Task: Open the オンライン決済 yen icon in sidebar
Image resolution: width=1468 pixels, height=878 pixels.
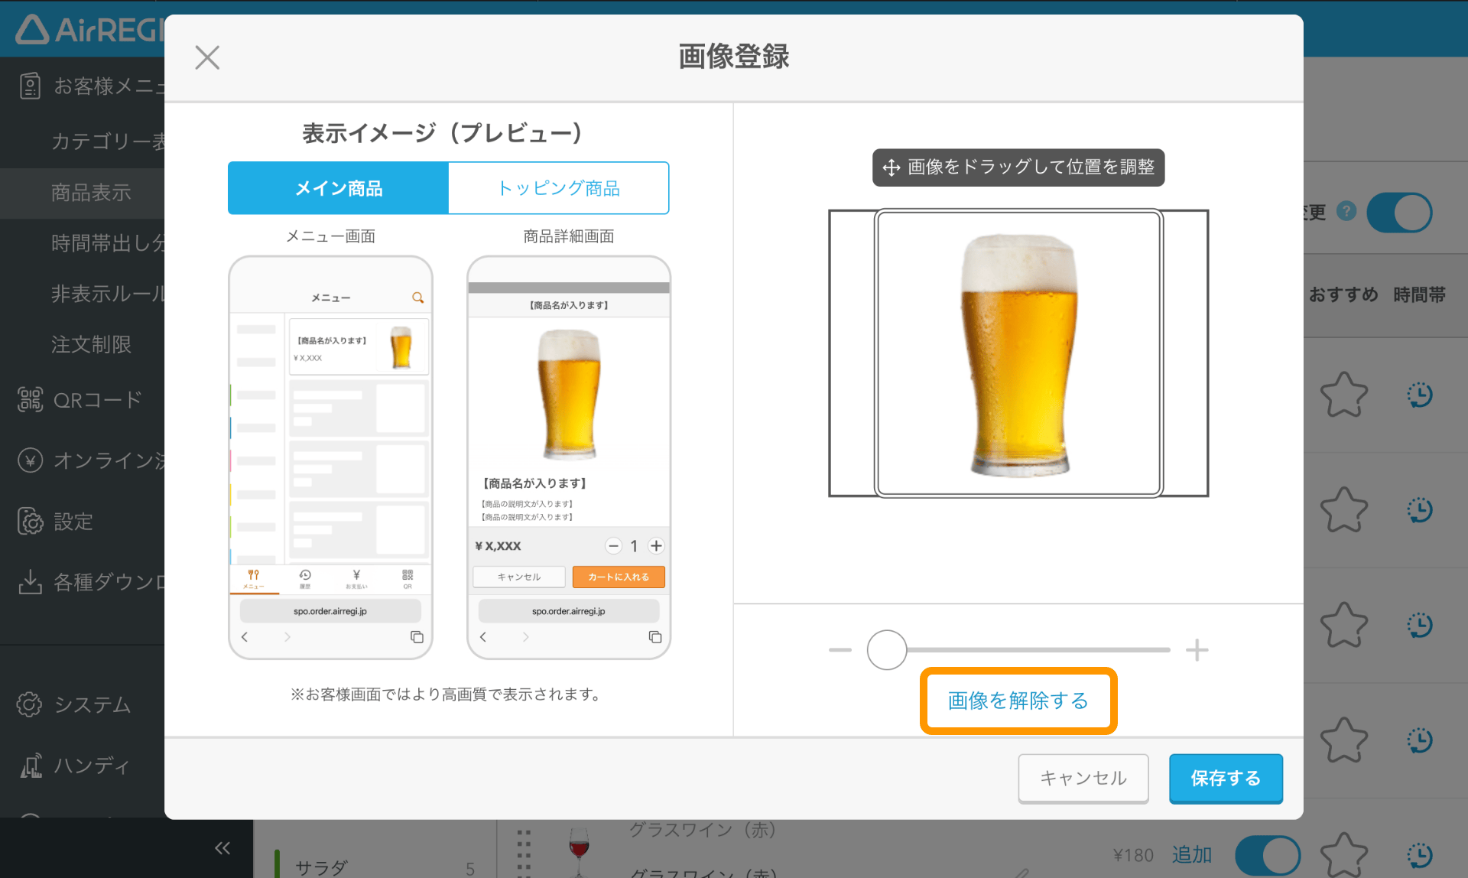Action: pos(30,460)
